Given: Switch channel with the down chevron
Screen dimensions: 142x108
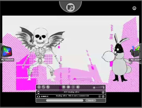Looking at the screenshot, I should click(x=38, y=93).
